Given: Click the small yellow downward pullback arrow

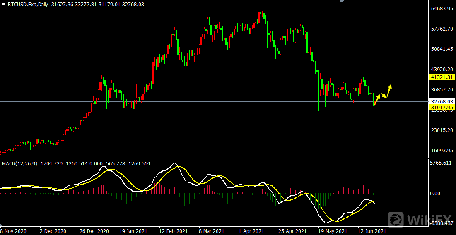Looking at the screenshot, I should [x=384, y=96].
